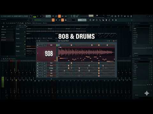The width and height of the screenshot is (153, 114).
Task: Mute the Snare channel via its LED
Action: pyautogui.click(x=38, y=66)
